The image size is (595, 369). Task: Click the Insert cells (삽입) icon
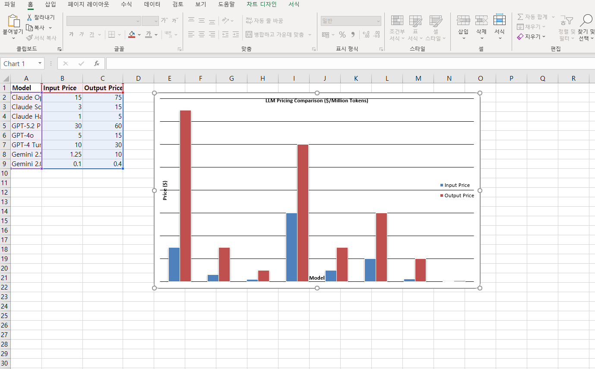463,20
